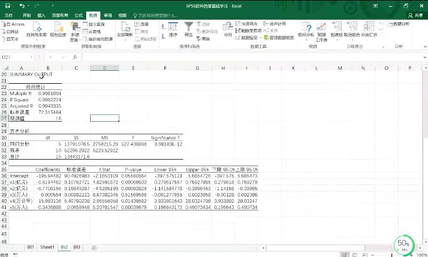This screenshot has height=257, width=428.
Task: Click 分类汇总 subtotal
Action: point(369,30)
